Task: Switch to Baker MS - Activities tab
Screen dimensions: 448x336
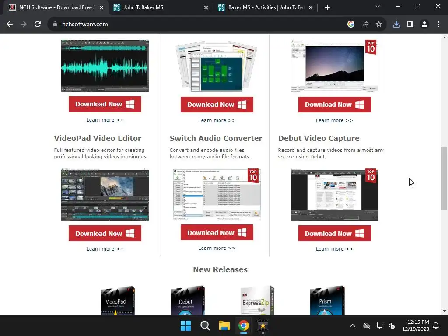Action: coord(265,7)
